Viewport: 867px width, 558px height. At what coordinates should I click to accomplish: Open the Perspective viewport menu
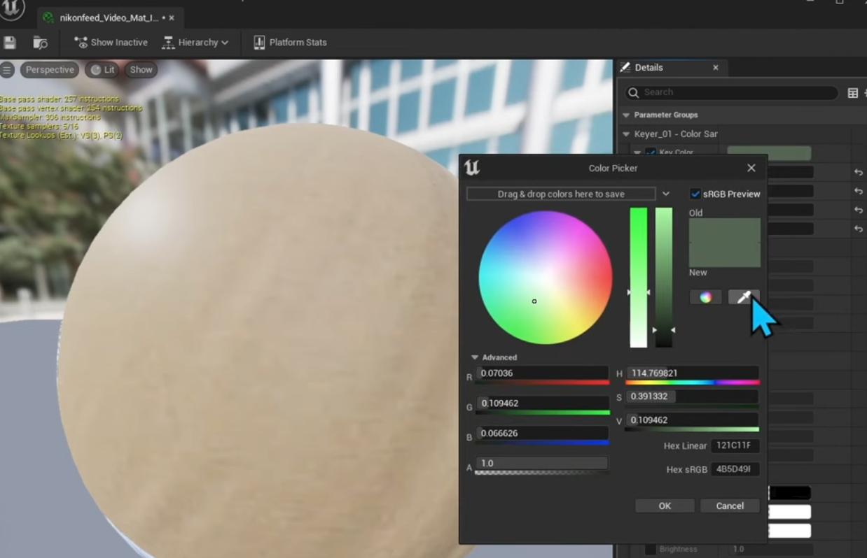[50, 70]
